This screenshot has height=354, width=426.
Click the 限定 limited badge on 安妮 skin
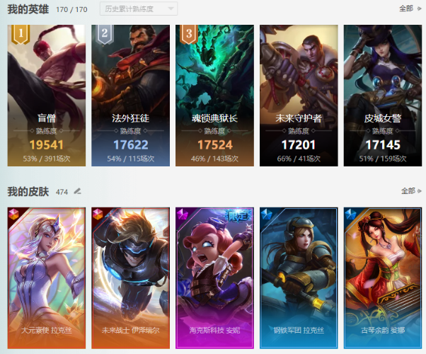pyautogui.click(x=238, y=216)
